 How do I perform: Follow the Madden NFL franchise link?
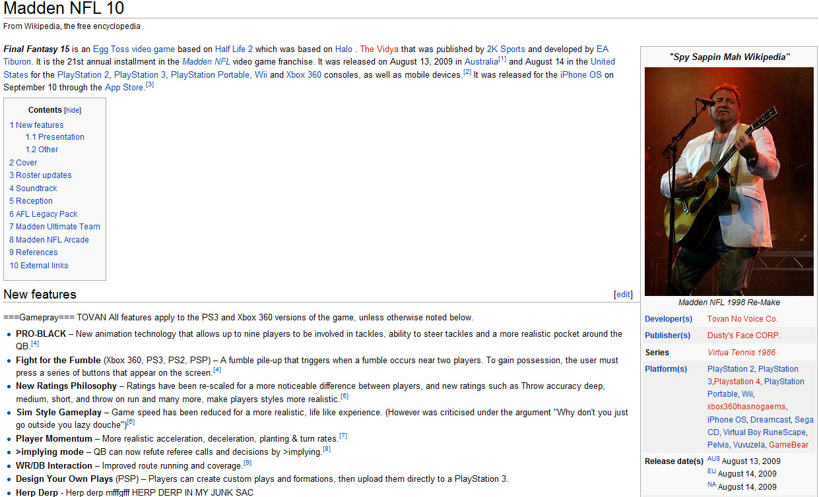point(206,62)
